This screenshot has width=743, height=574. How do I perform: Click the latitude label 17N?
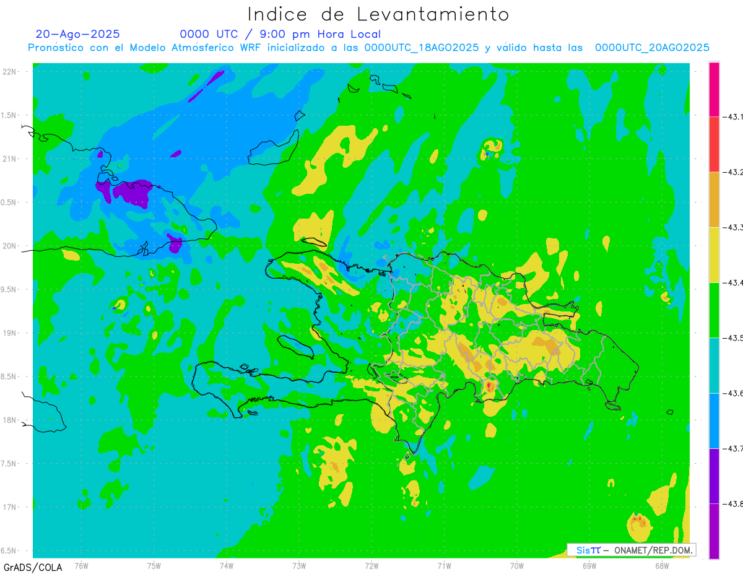coord(9,507)
